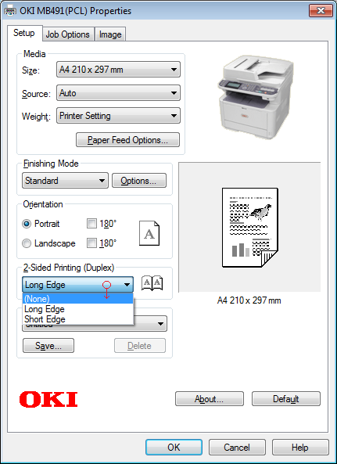Choose (None) in the duplex list
337x464 pixels.
click(78, 299)
